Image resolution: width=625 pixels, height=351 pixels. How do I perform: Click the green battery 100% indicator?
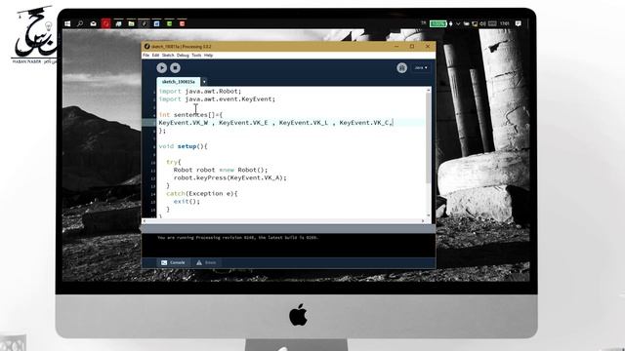(x=437, y=23)
